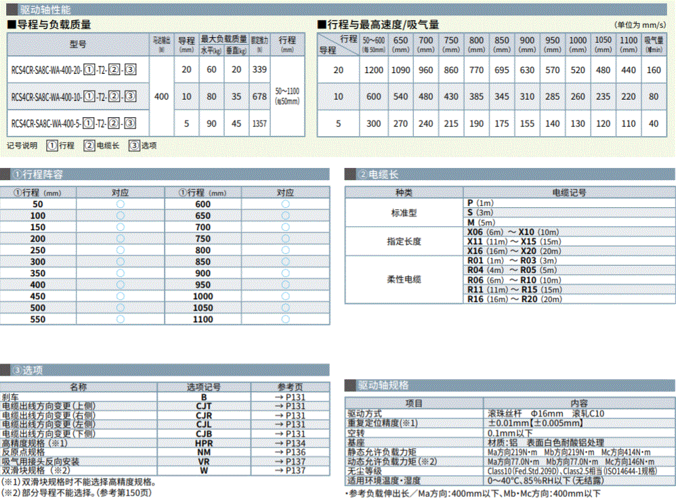This screenshot has height=499, width=676.
Task: Select max speed value 175
Action: pyautogui.click(x=502, y=124)
